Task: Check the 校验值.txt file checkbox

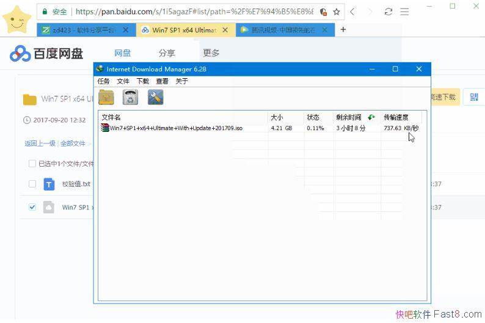Action: (x=32, y=184)
